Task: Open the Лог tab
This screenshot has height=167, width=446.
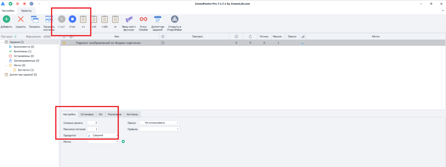Action: [101, 114]
